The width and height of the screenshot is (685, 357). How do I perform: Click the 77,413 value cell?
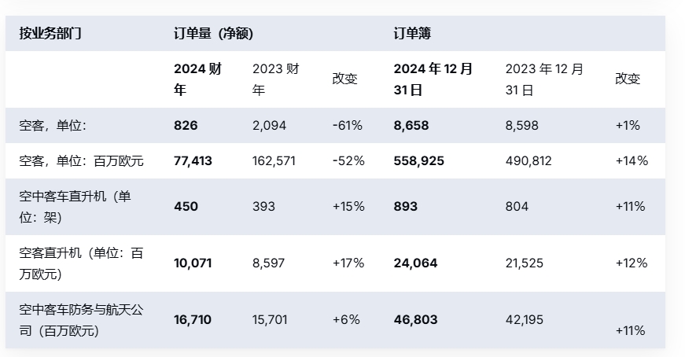tap(193, 160)
